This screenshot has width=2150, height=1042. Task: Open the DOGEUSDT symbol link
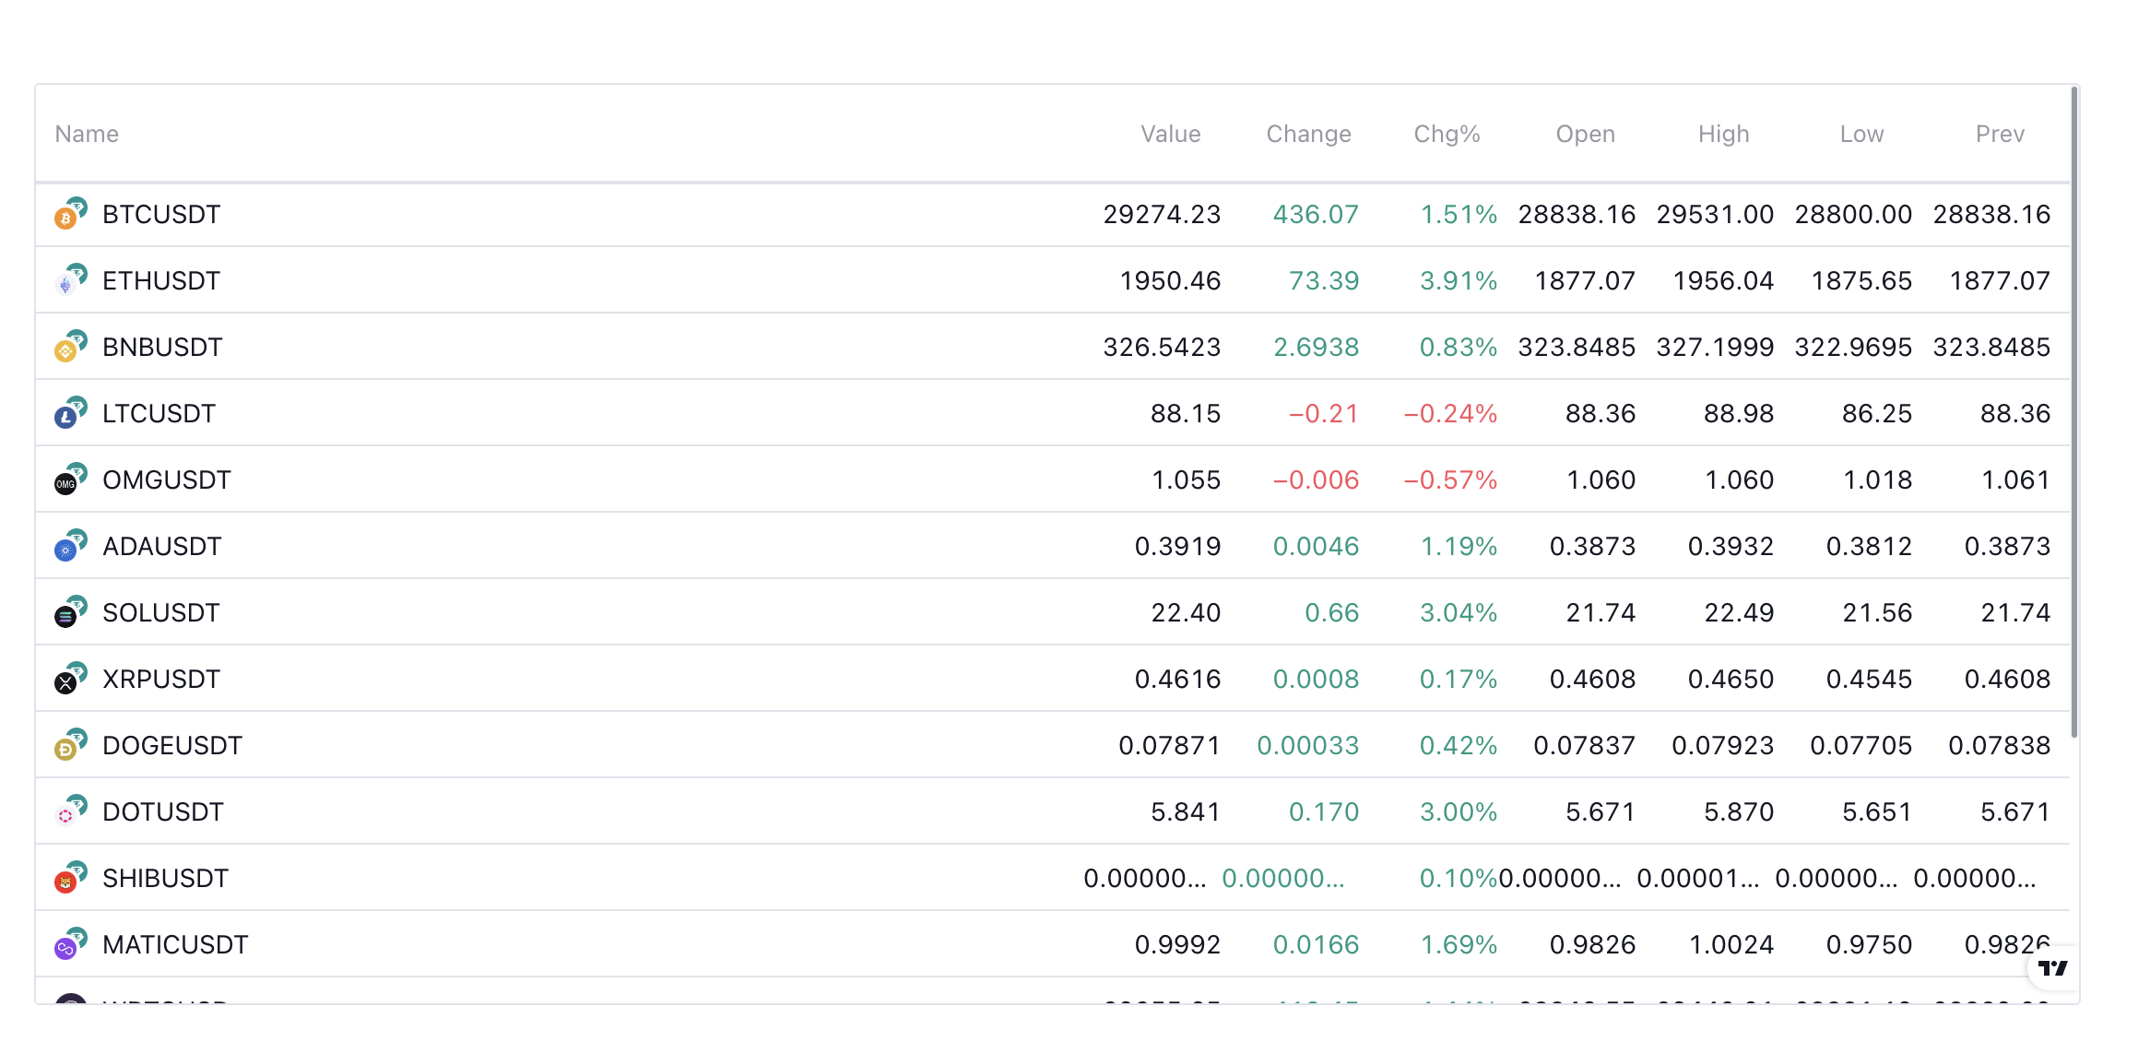[172, 745]
